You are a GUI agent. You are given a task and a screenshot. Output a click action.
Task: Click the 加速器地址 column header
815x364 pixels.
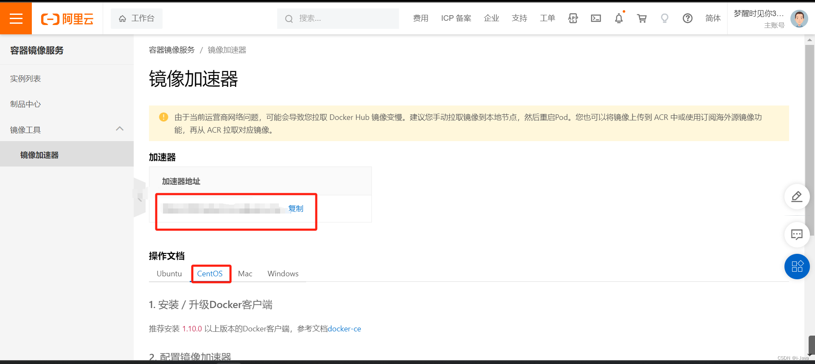(181, 181)
